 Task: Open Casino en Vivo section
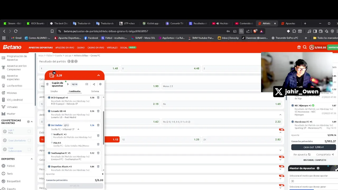click(96, 48)
